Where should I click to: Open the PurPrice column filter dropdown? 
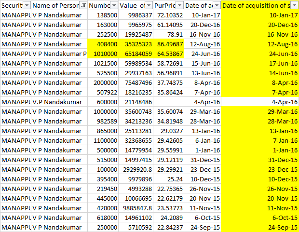178,5
